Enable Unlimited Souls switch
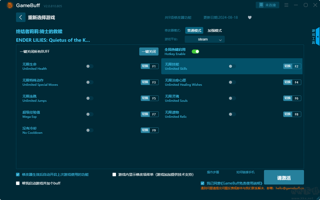The height and width of the screenshot is (200, 320). point(232,98)
